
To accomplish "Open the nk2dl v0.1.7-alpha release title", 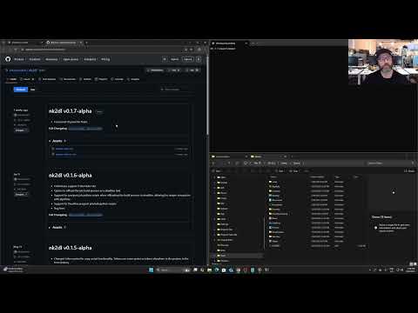I will click(x=71, y=111).
